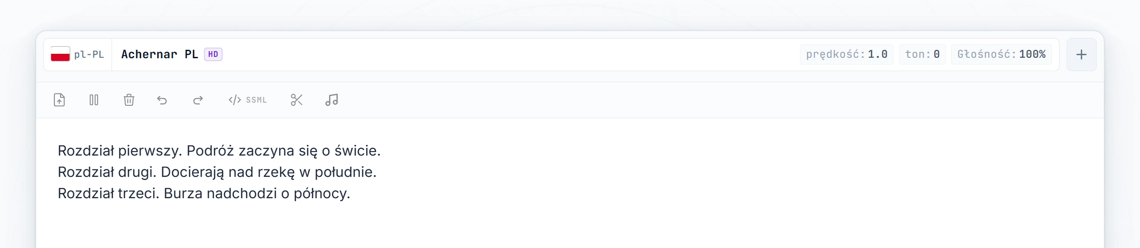
Task: Open the pl-PL language selector
Action: coord(77,55)
